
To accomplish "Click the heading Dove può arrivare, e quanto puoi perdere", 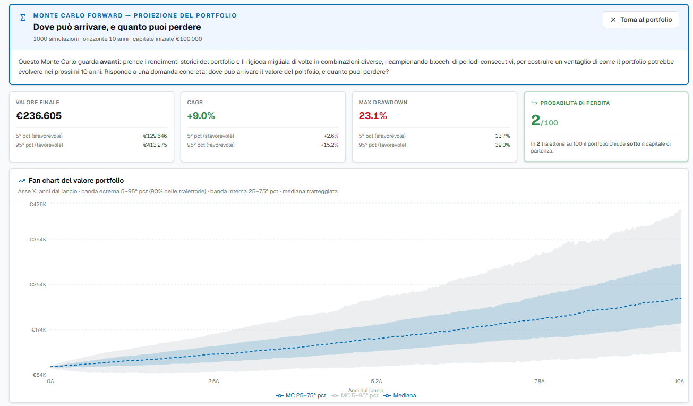I will [x=117, y=27].
